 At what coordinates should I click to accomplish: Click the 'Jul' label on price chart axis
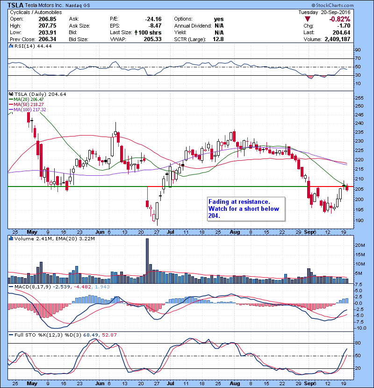(x=171, y=232)
